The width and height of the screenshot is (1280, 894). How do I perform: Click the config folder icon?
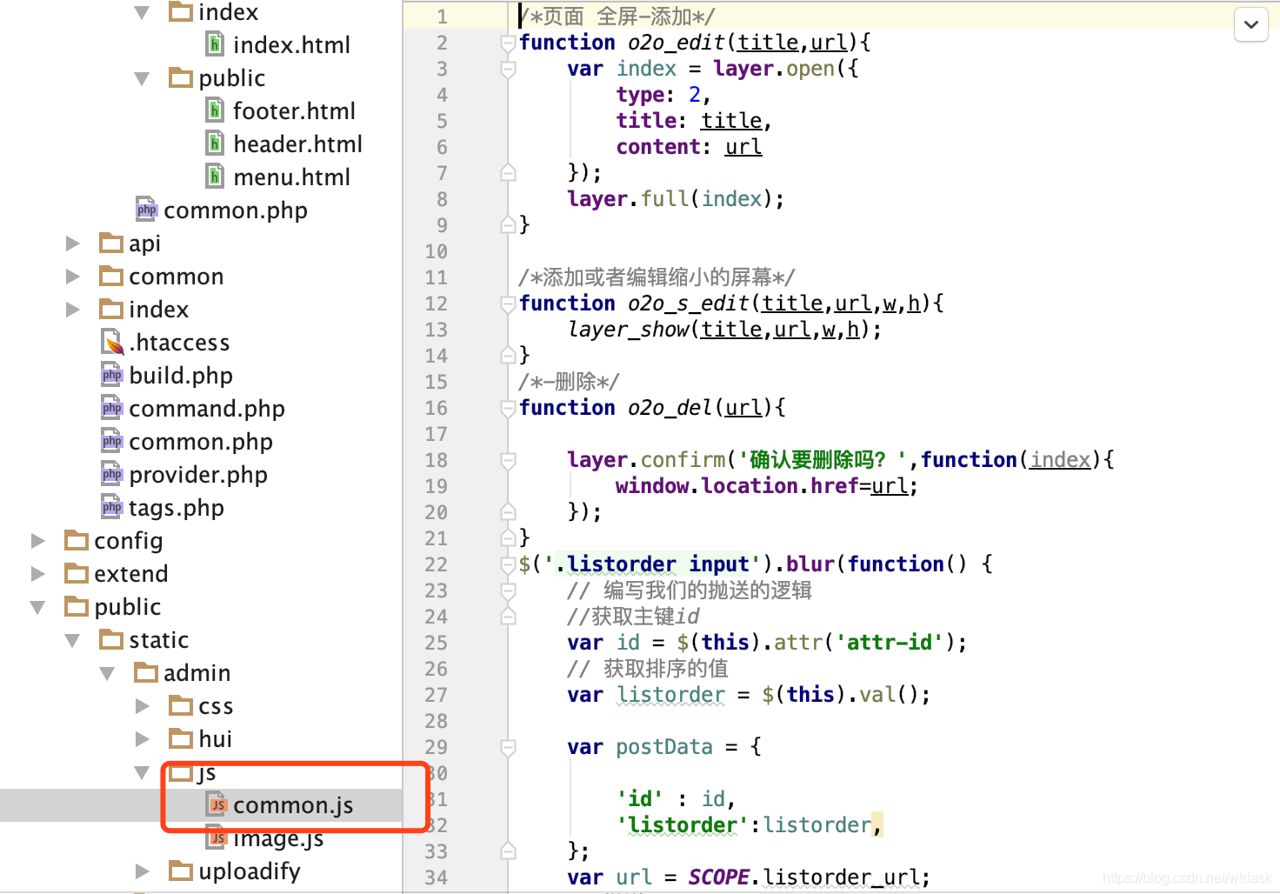point(77,540)
